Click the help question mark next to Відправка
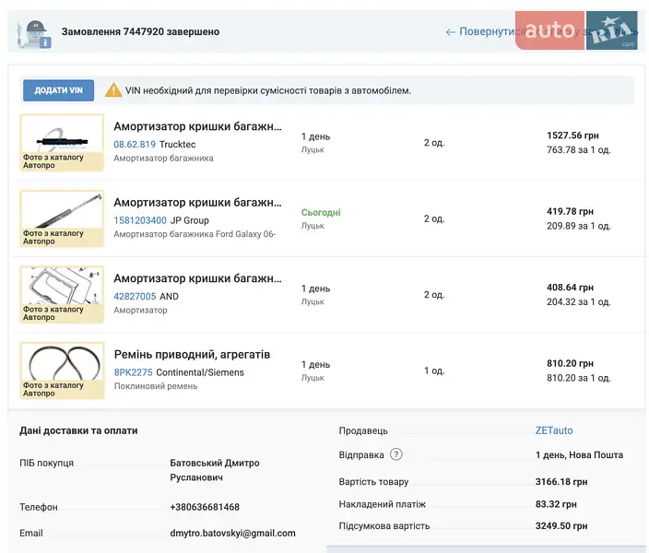 tap(396, 454)
